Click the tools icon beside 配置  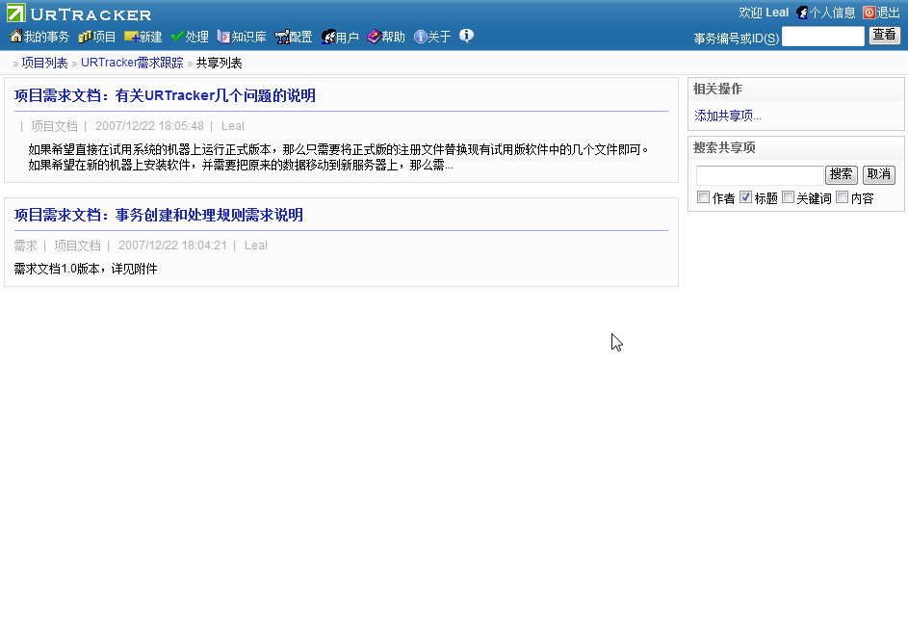tap(282, 38)
